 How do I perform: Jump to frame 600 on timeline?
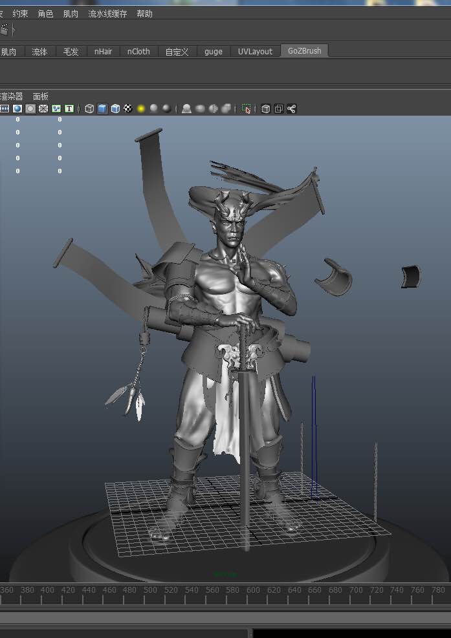click(x=253, y=590)
